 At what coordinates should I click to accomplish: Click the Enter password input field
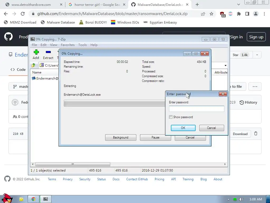click(196, 109)
